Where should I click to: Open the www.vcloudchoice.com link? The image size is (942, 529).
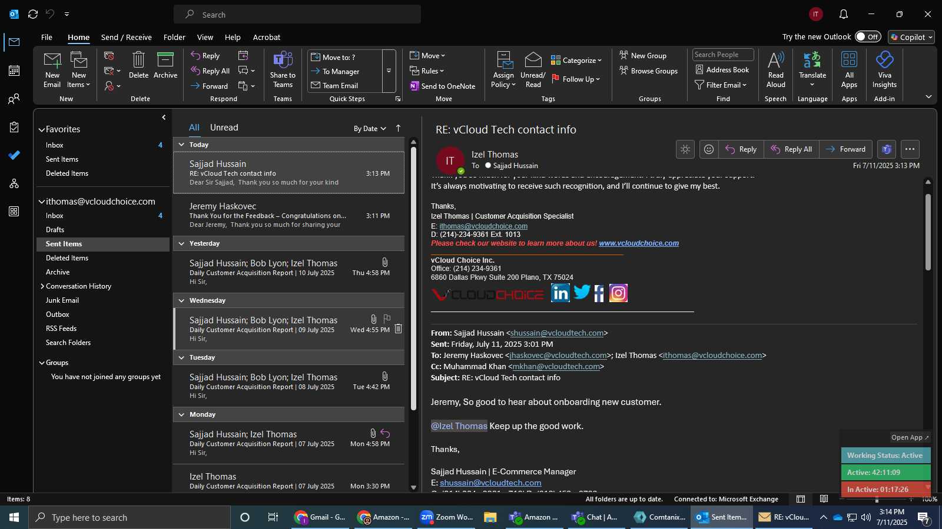pyautogui.click(x=639, y=243)
